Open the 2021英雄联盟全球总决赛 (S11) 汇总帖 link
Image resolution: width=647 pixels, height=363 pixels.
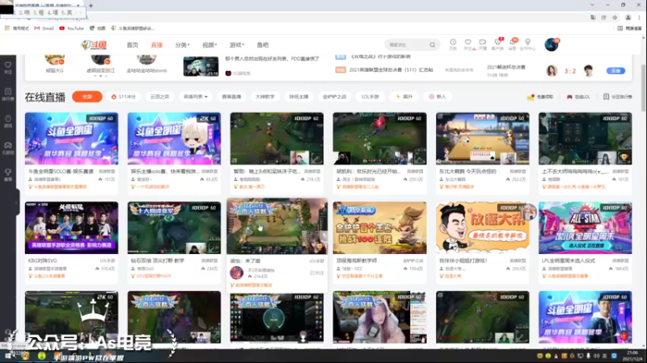391,70
